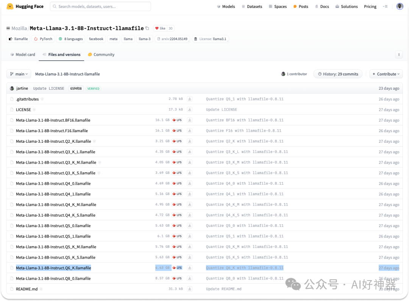Viewport: 409px width, 301px height.
Task: Download the README.md file
Action: (x=190, y=289)
